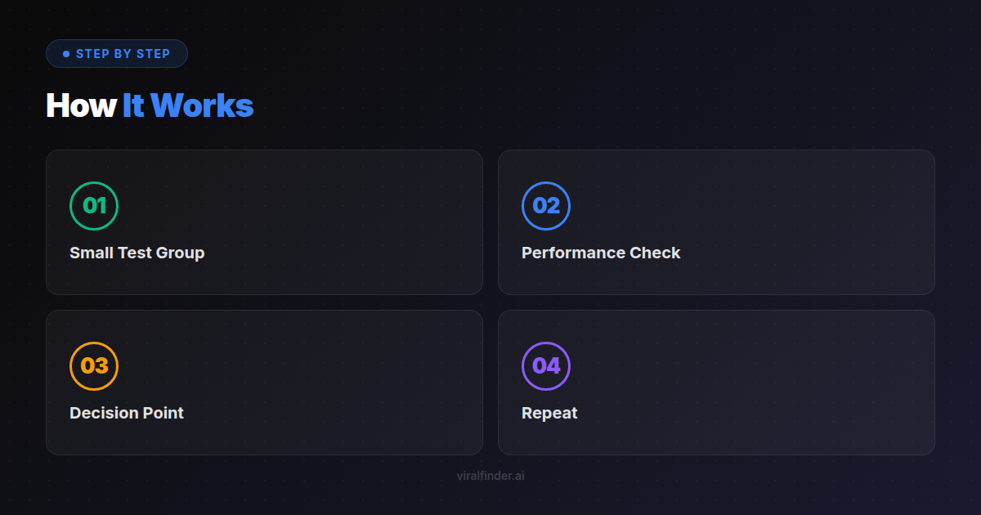
Task: Select the Small Test Group title
Action: [x=137, y=253]
